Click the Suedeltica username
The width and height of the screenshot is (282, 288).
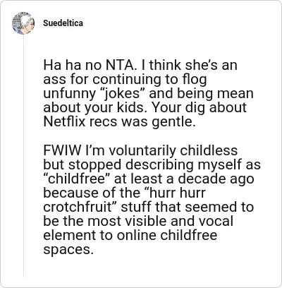coord(63,23)
